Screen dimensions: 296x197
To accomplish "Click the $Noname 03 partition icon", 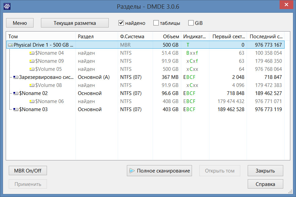I will [x=16, y=109].
